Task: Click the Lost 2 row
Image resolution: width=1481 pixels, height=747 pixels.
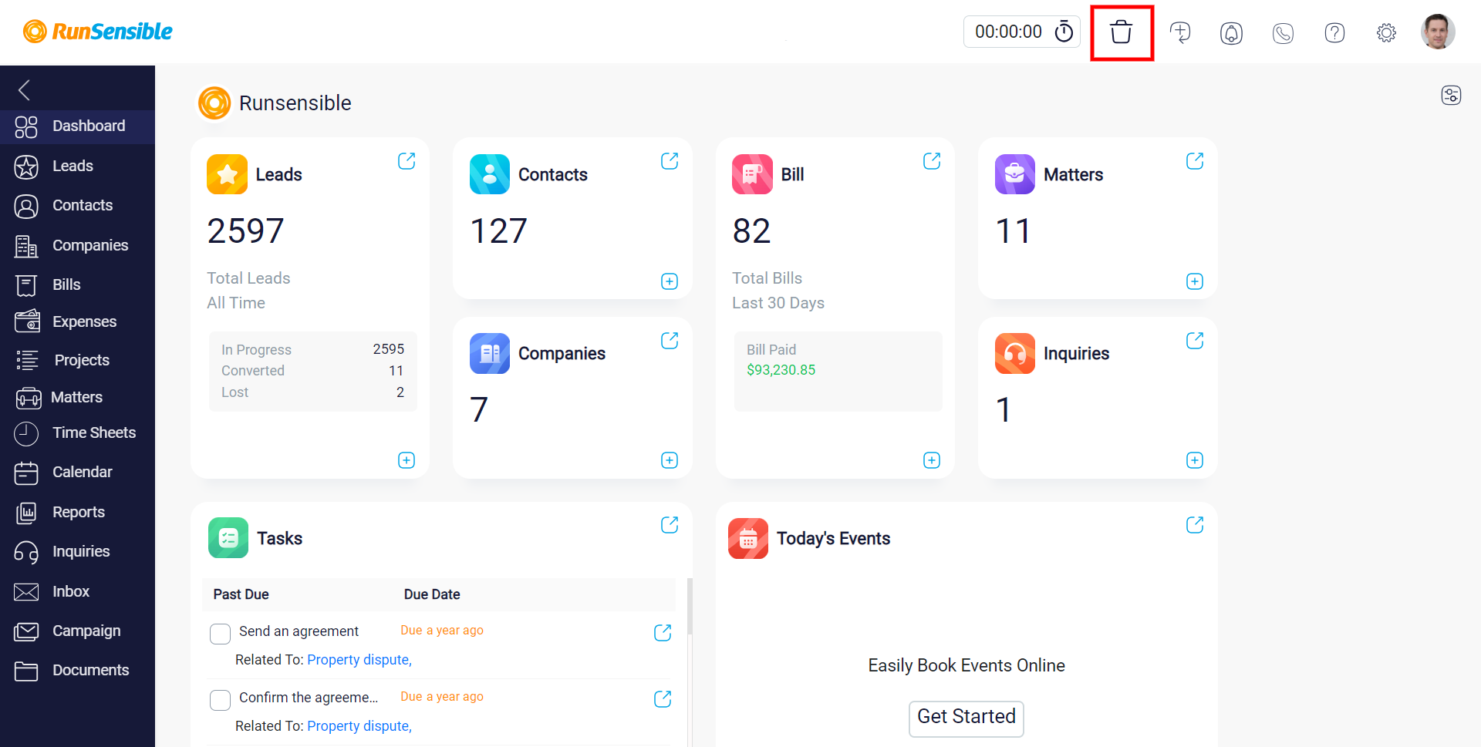Action: (312, 392)
